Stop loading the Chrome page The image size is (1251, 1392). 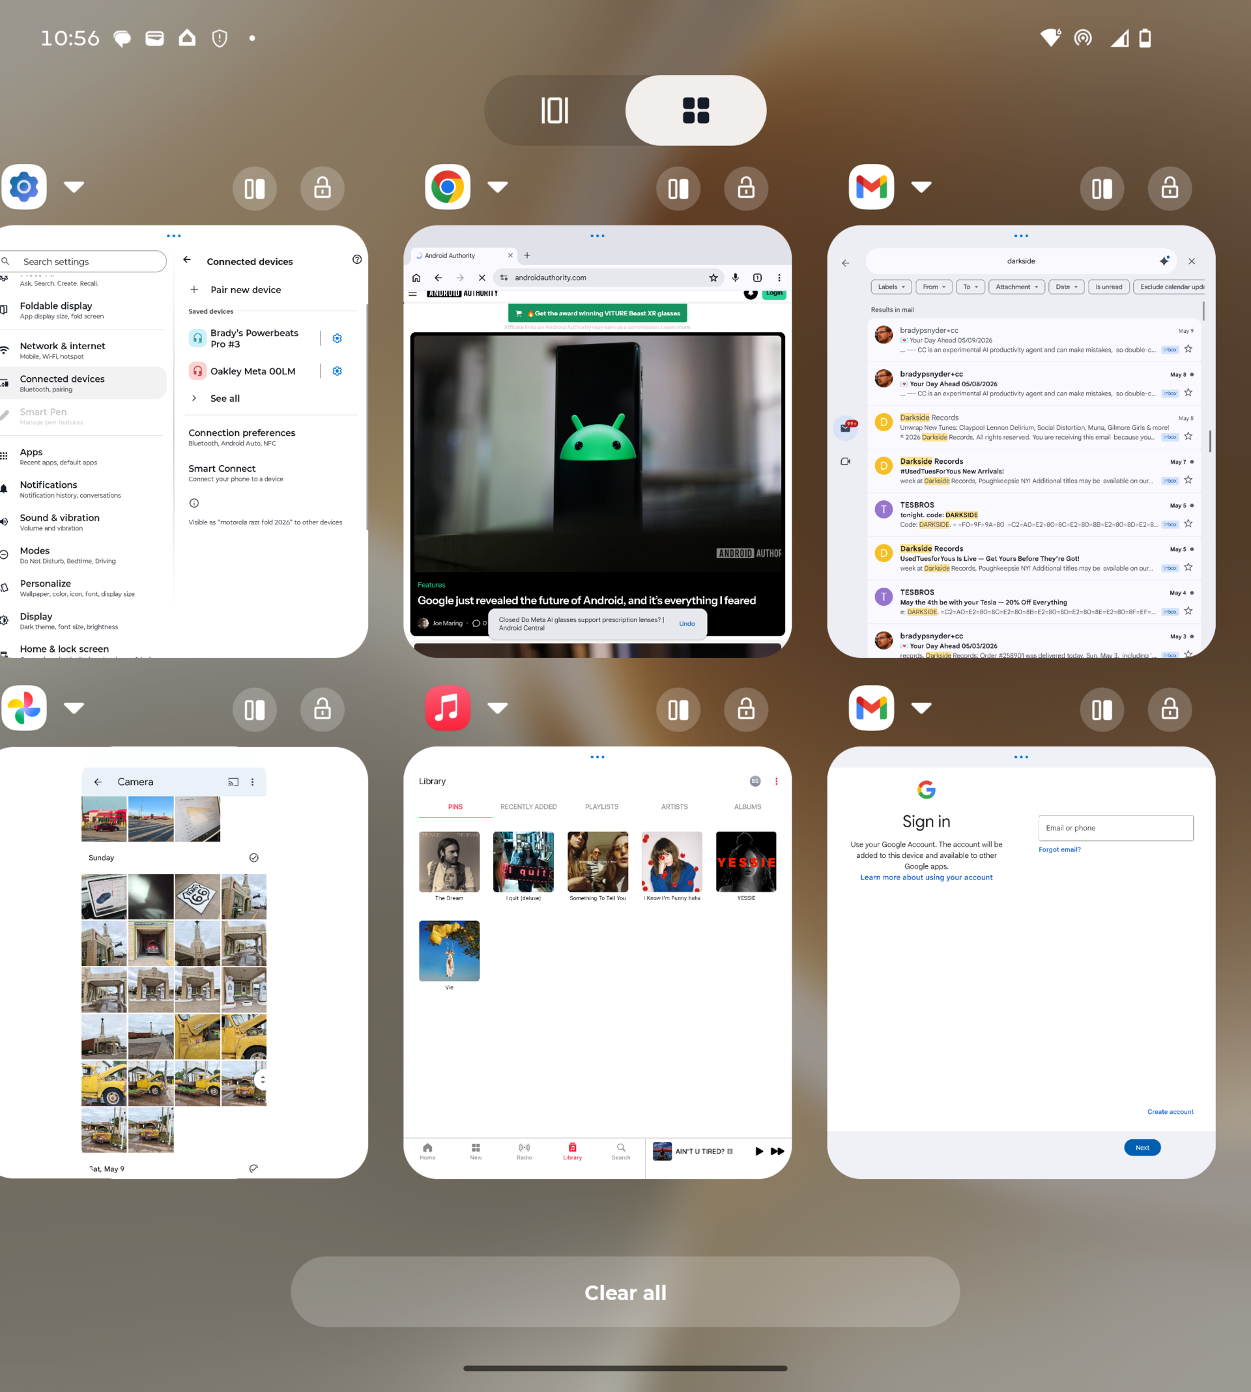pos(482,277)
